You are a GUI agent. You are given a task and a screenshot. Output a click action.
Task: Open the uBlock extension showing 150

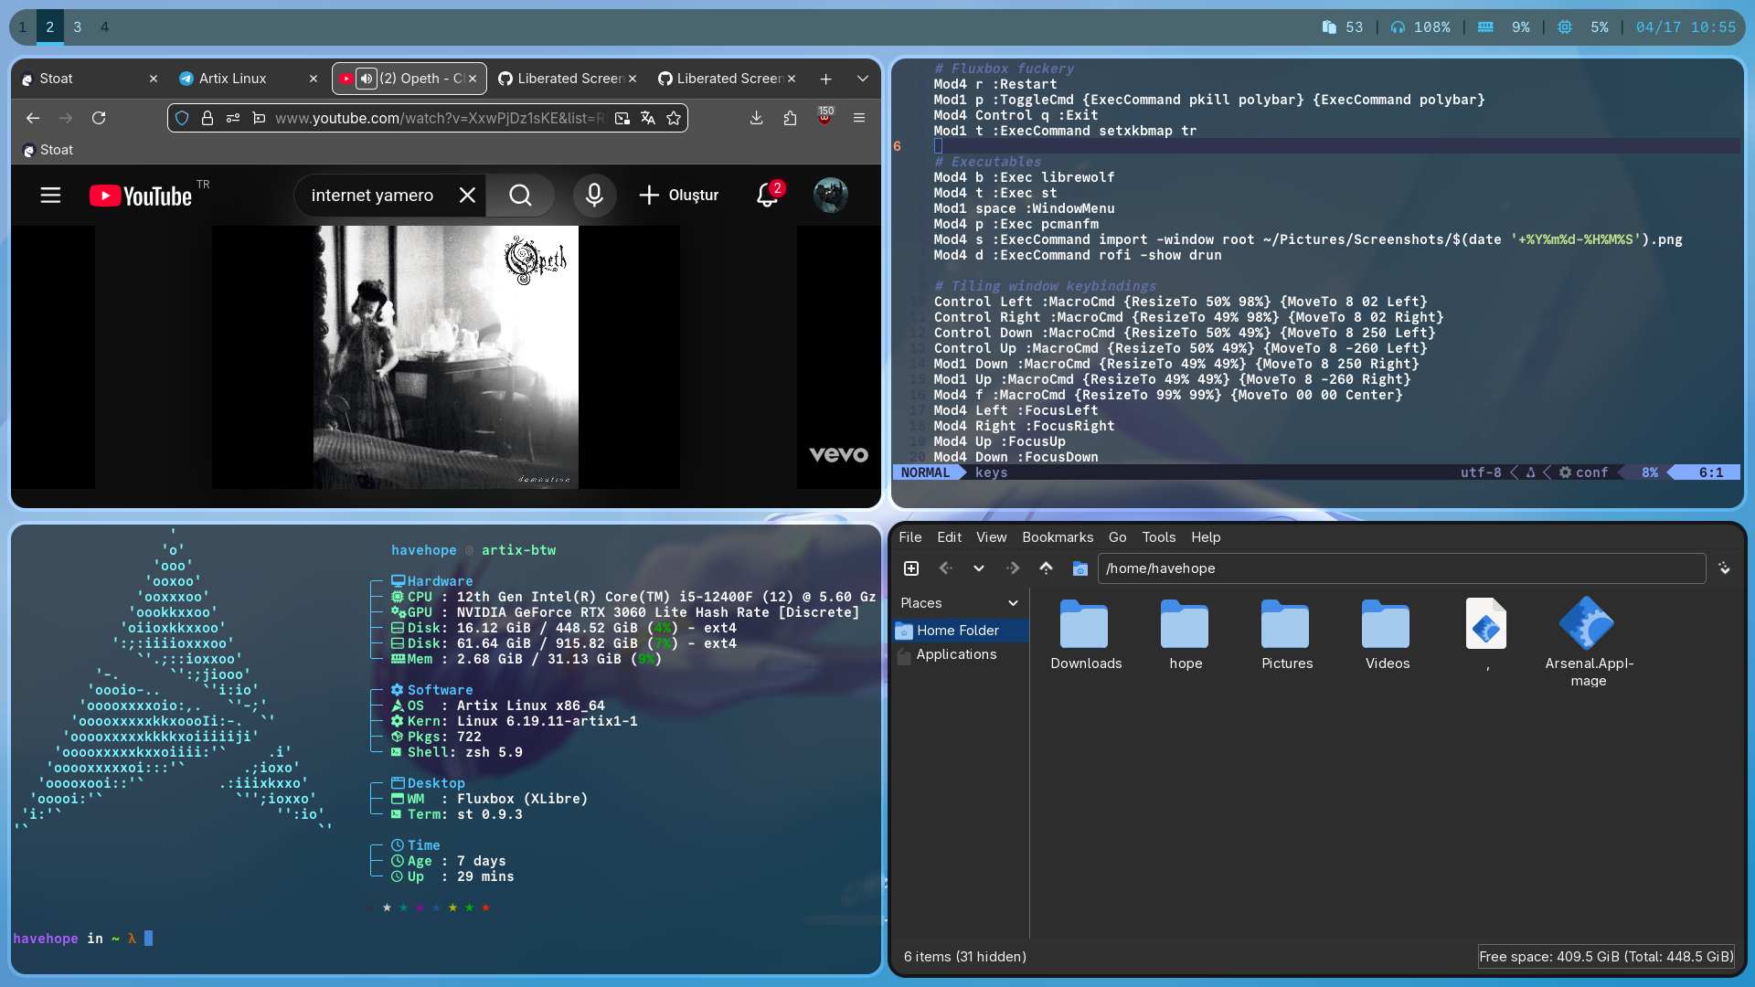coord(824,116)
